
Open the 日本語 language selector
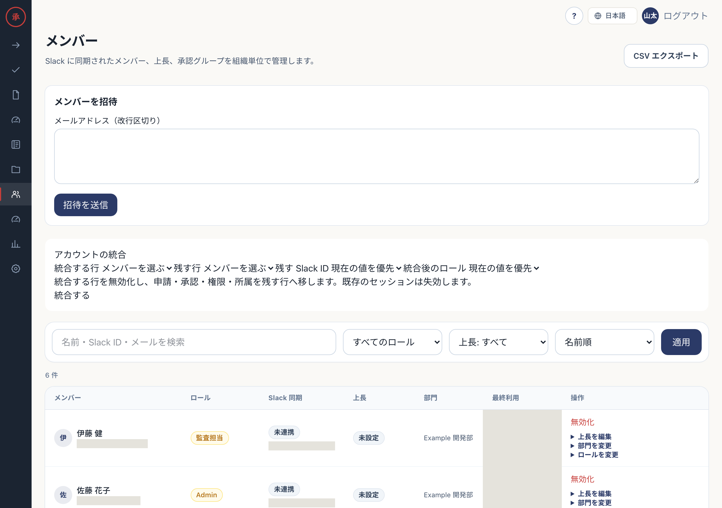coord(612,16)
